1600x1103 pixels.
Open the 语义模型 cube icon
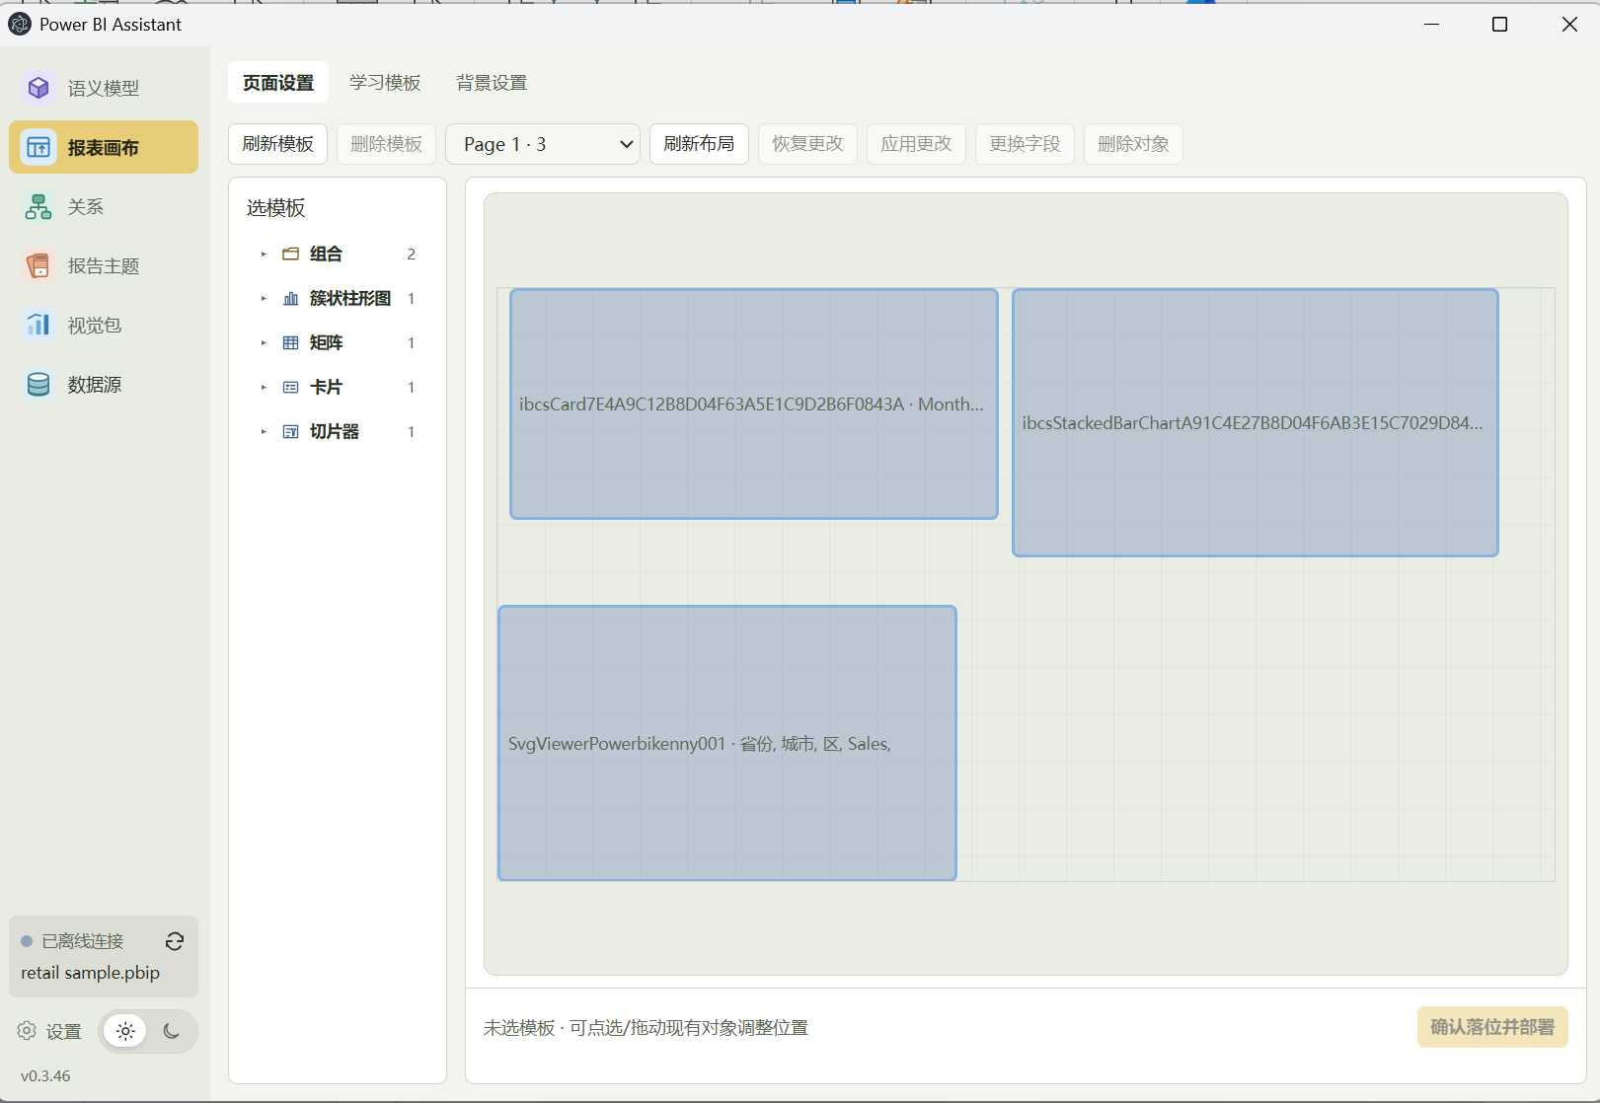tap(38, 89)
